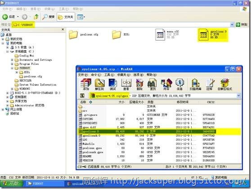Open Explorer's File menu
Screen dimensions: 251x189
pos(7,9)
